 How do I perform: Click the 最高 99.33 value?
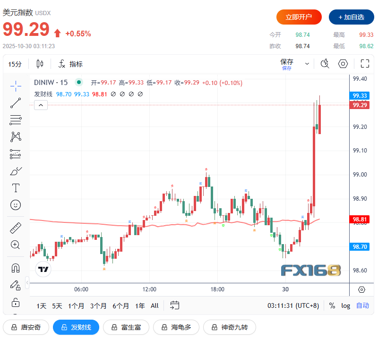point(366,34)
